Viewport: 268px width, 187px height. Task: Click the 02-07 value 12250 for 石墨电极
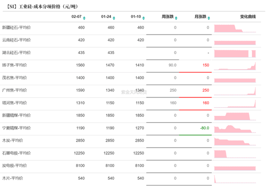[x=79, y=153]
